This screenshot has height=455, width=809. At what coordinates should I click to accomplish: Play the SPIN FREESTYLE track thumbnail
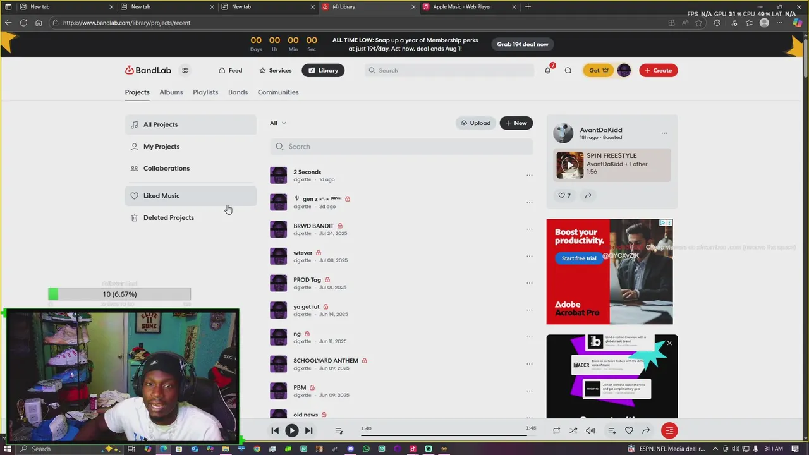[569, 165]
